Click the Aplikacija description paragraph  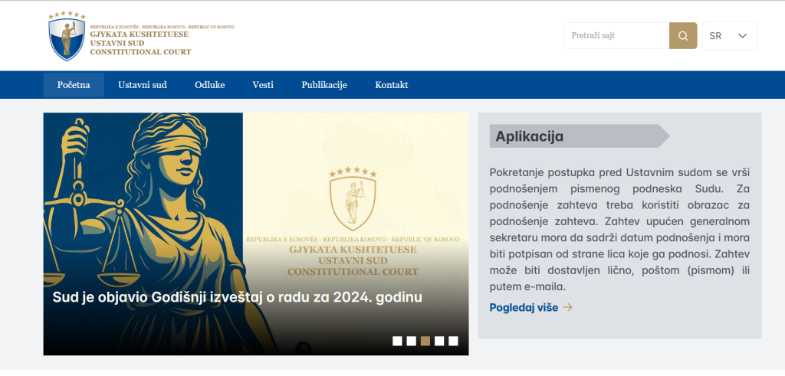tap(619, 230)
